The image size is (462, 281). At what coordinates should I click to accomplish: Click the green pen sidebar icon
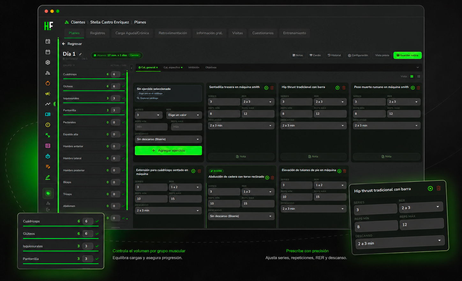coord(48,177)
